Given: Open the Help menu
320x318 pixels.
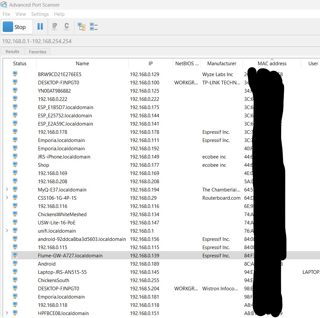Looking at the screenshot, I should tap(59, 14).
